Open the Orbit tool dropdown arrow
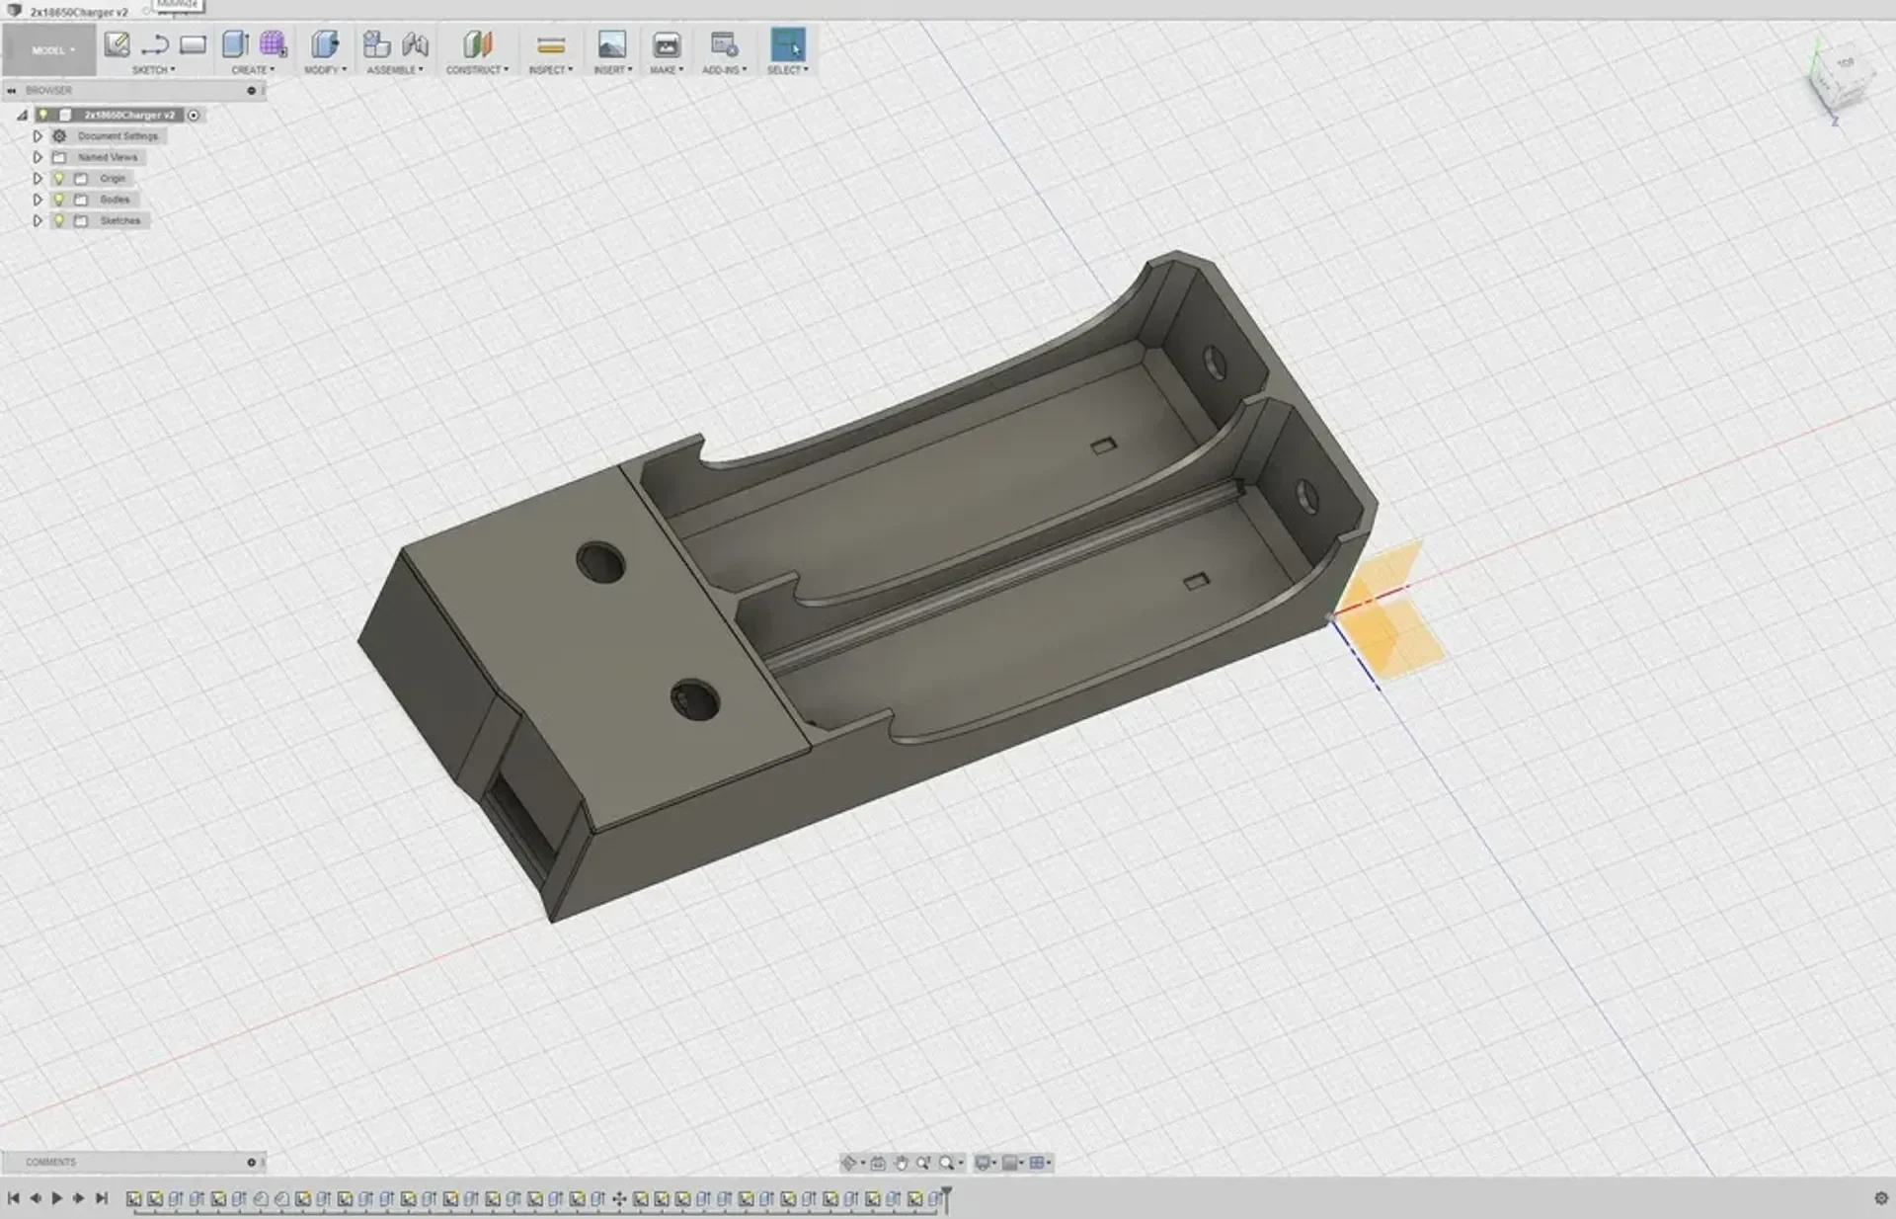 pyautogui.click(x=862, y=1164)
